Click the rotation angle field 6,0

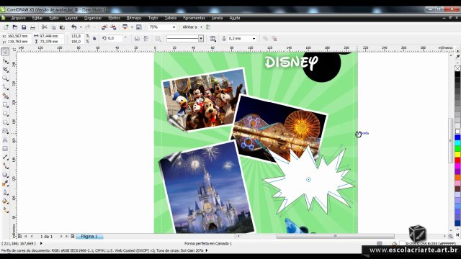tap(114, 38)
